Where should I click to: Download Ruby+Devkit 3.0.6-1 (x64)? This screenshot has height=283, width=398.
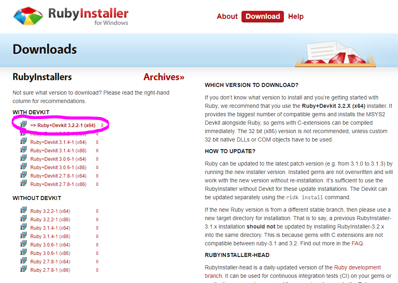click(58, 159)
